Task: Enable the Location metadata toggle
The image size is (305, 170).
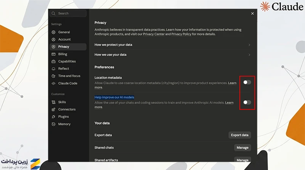Action: [247, 82]
